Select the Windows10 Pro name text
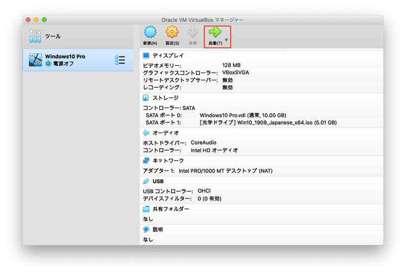 pyautogui.click(x=65, y=56)
